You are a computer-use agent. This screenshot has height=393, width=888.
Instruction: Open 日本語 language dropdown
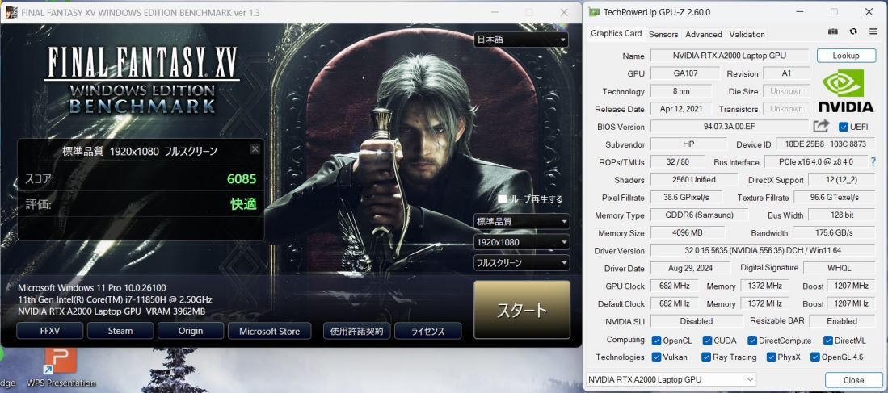(x=522, y=40)
